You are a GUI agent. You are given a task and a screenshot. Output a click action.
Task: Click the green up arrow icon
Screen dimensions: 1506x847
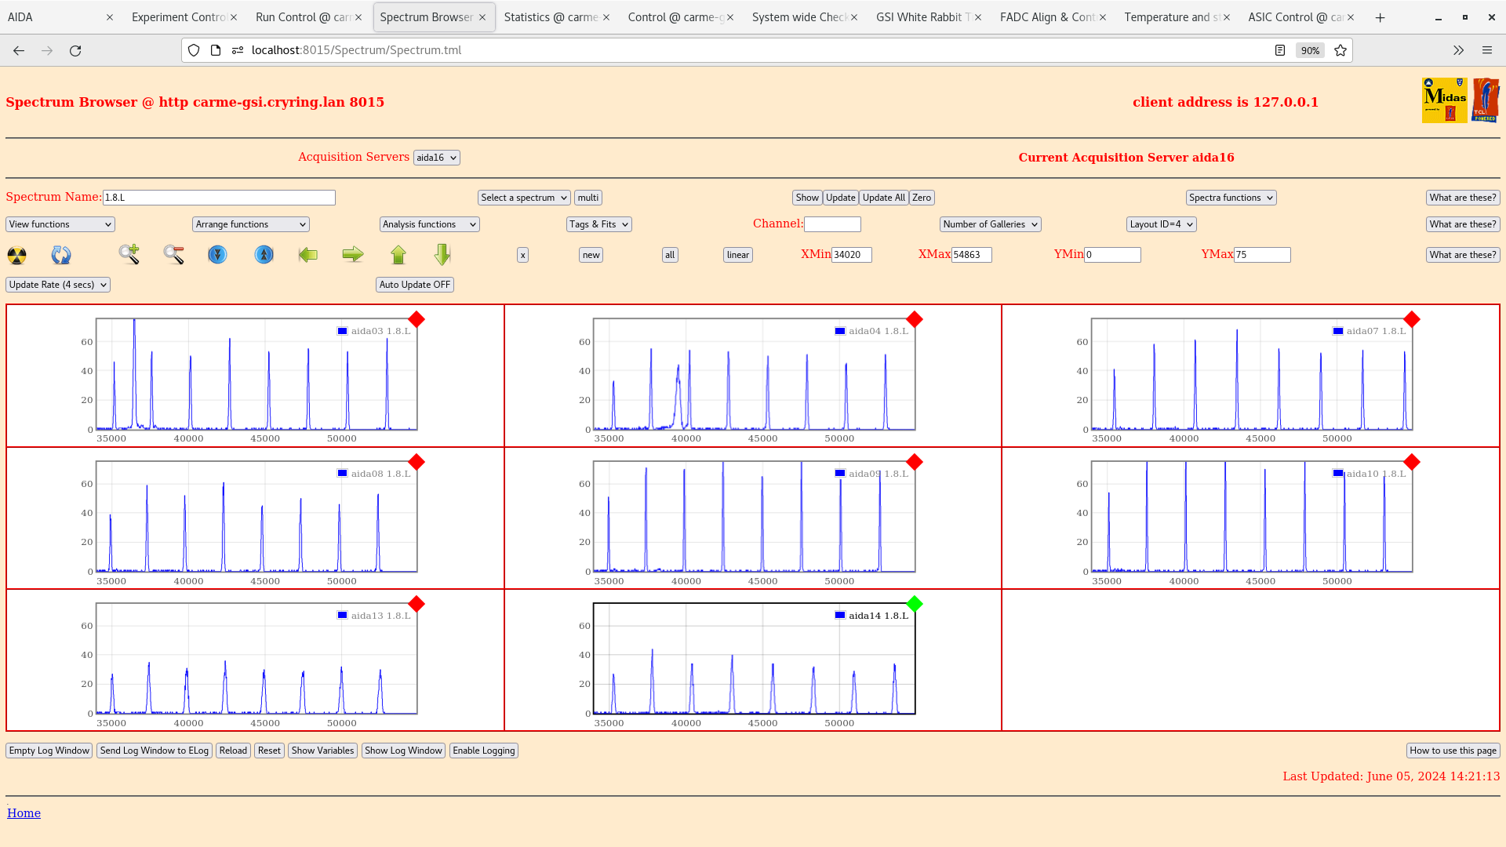coord(398,255)
